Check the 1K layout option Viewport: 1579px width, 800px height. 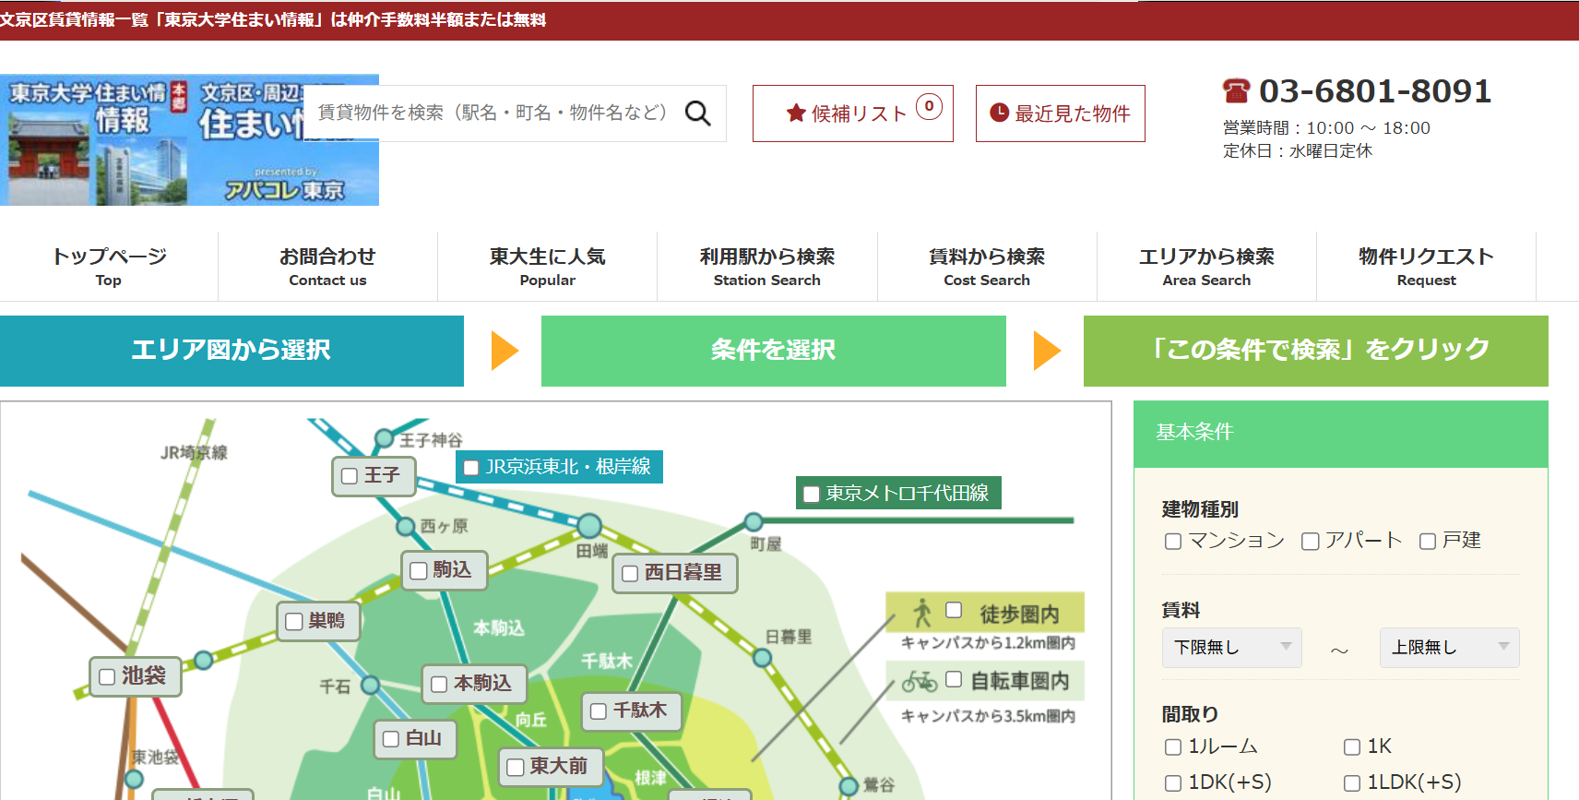(x=1352, y=747)
